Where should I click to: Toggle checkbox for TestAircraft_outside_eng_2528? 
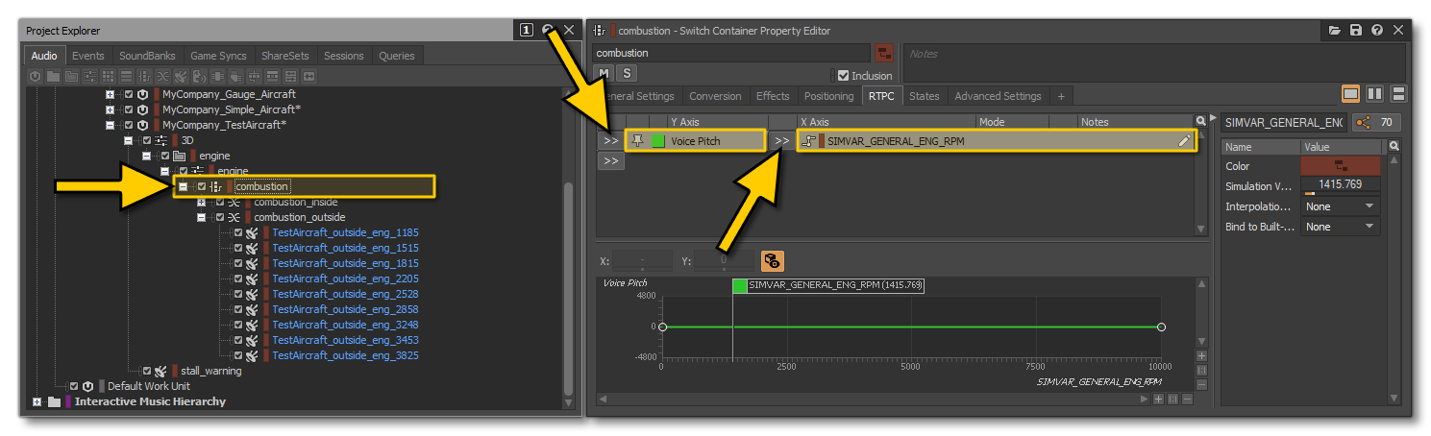(x=238, y=294)
